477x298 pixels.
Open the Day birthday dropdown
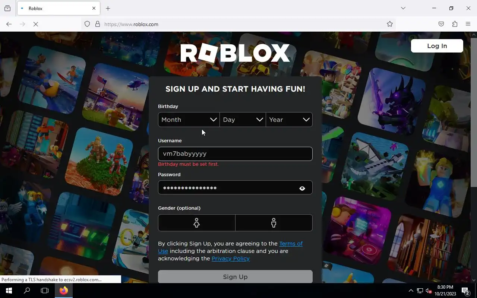tap(243, 120)
